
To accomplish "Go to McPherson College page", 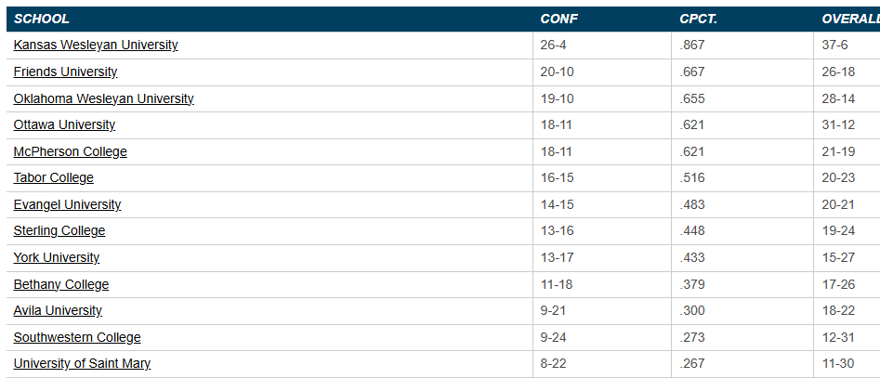I will pyautogui.click(x=70, y=151).
